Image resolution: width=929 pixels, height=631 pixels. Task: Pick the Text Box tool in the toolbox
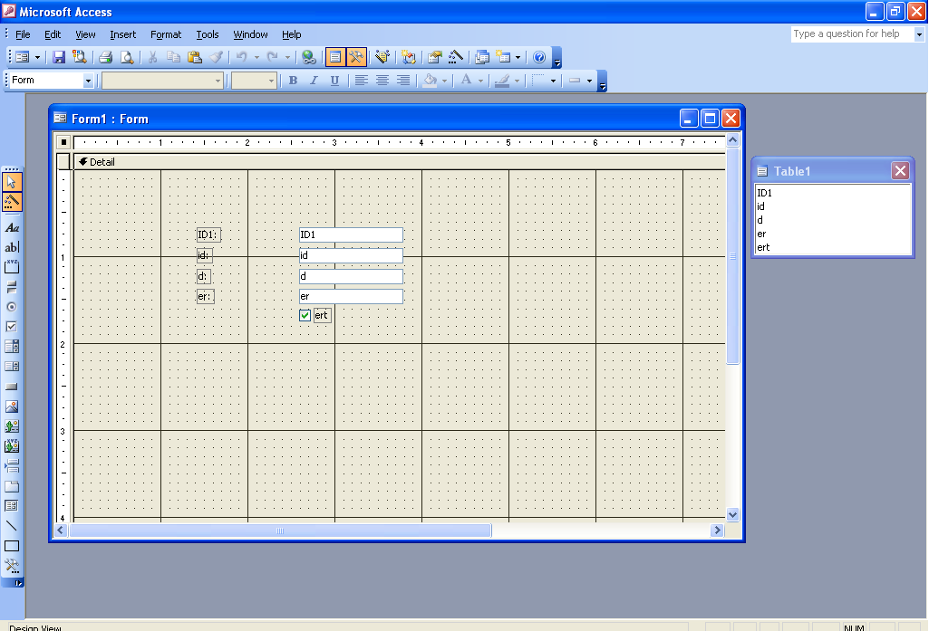(x=12, y=247)
